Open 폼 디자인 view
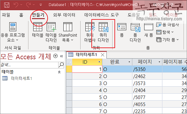This screenshot has height=114, width=187. (x=135, y=32)
